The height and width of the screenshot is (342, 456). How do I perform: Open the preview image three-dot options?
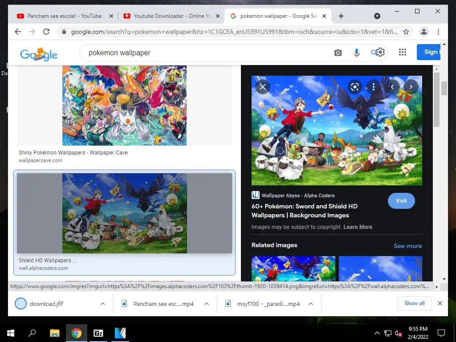click(x=374, y=87)
